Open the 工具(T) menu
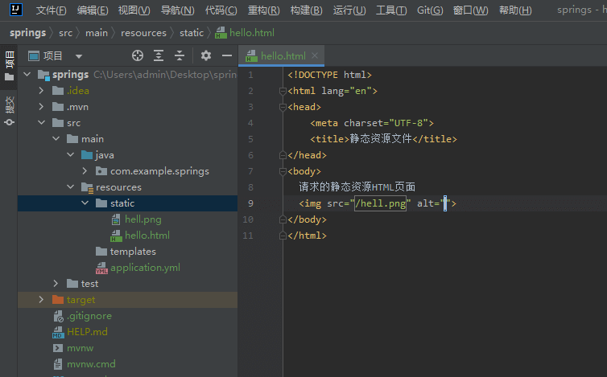Viewport: 607px width, 377px height. [391, 10]
